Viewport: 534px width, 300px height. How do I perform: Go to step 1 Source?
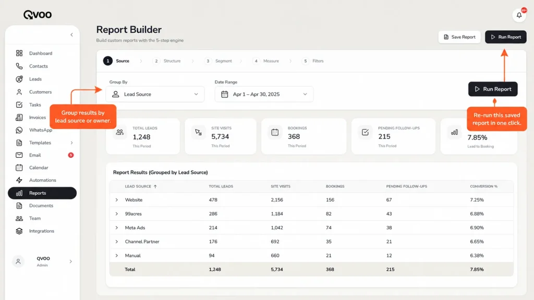116,61
